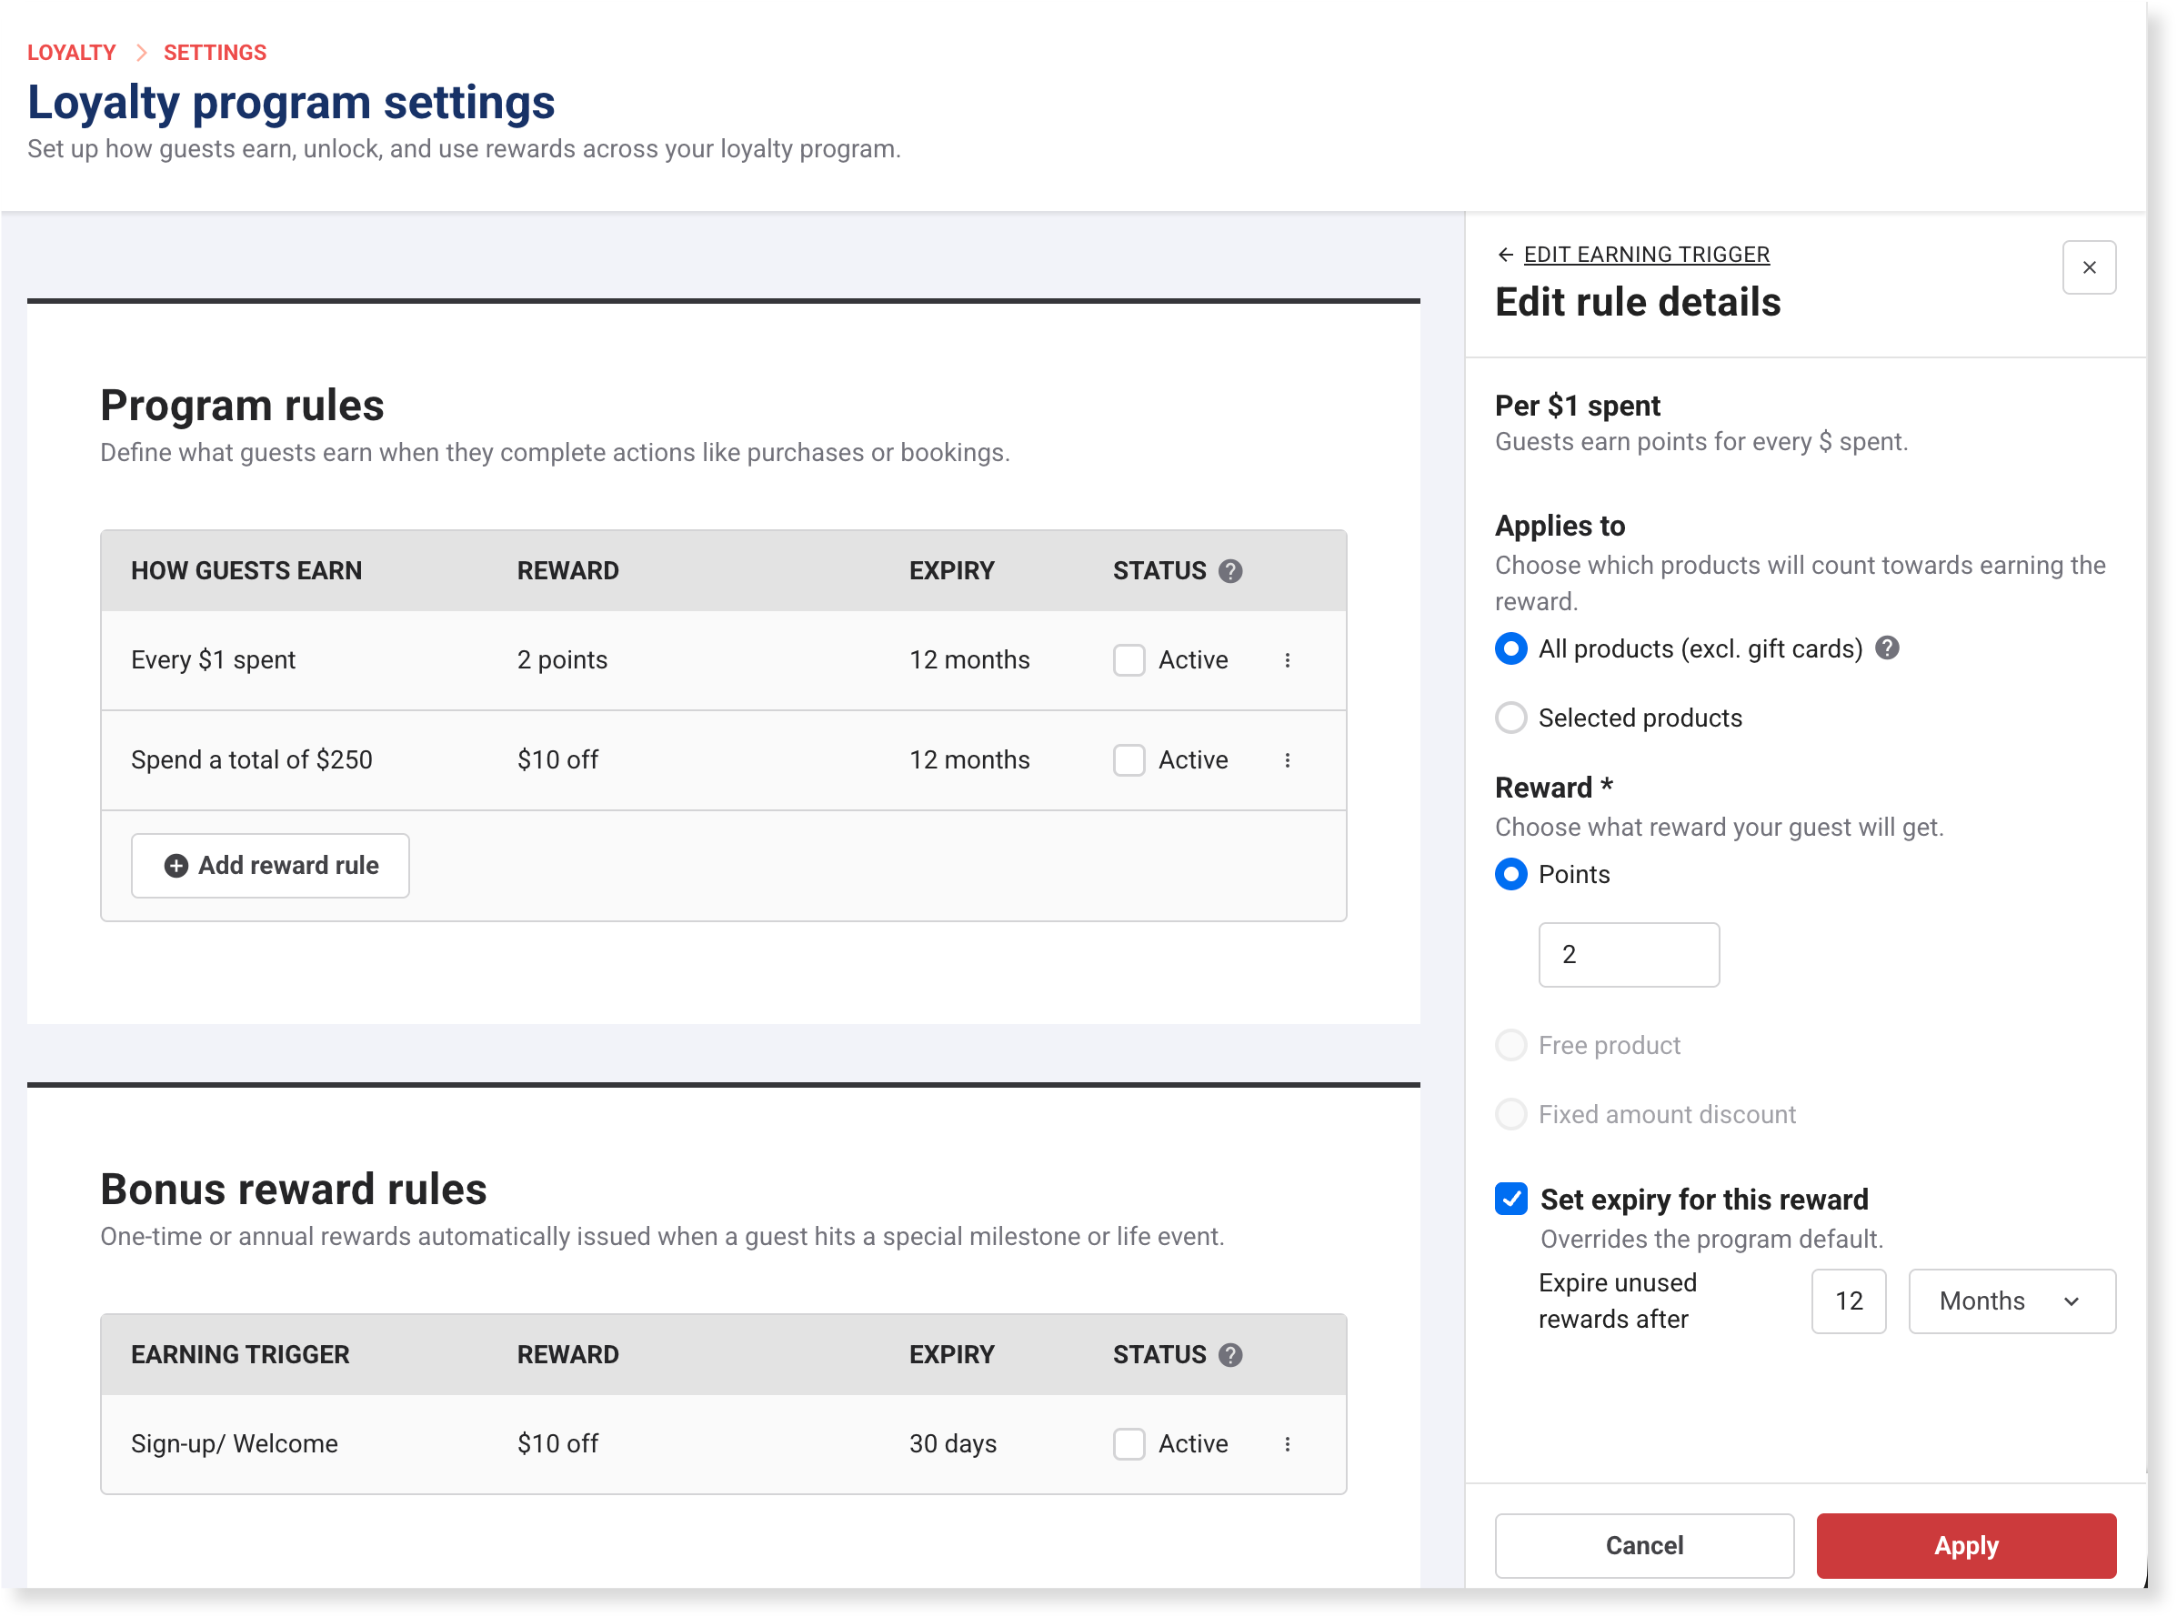Click the 30 days expiry cell
This screenshot has height=1617, width=2177.
tap(953, 1445)
